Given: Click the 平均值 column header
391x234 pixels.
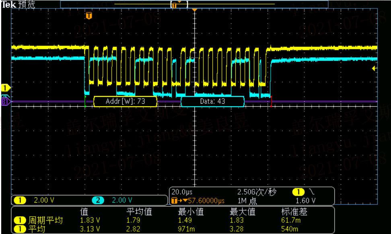Looking at the screenshot, I should click(139, 212).
